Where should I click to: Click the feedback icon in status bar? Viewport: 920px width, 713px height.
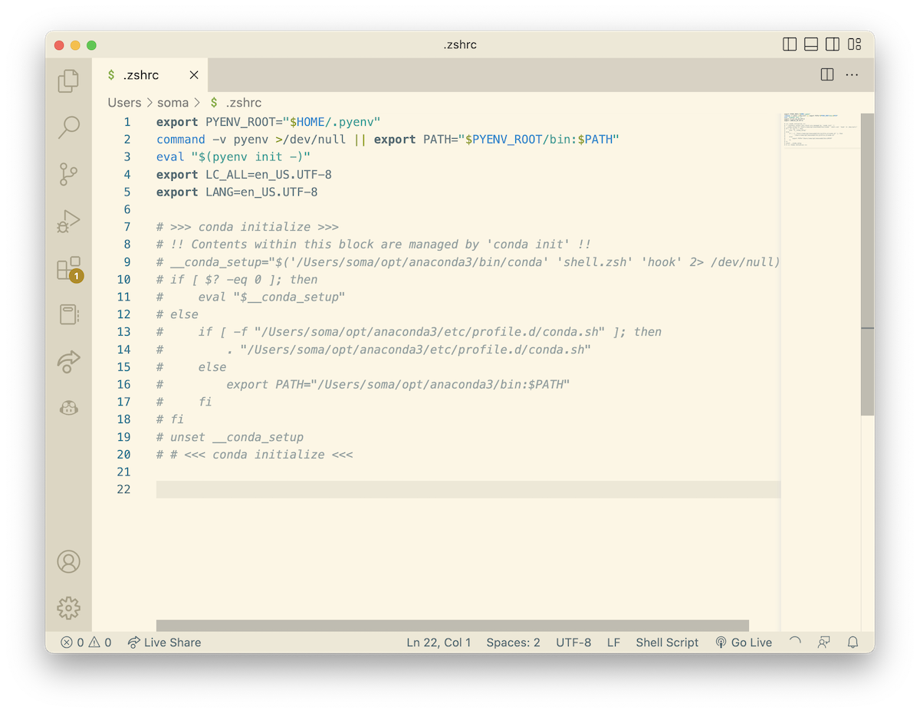pos(823,642)
